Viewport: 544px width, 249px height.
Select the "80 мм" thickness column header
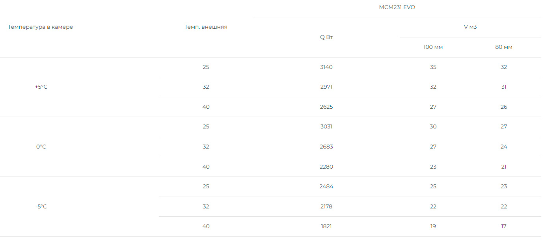[504, 47]
